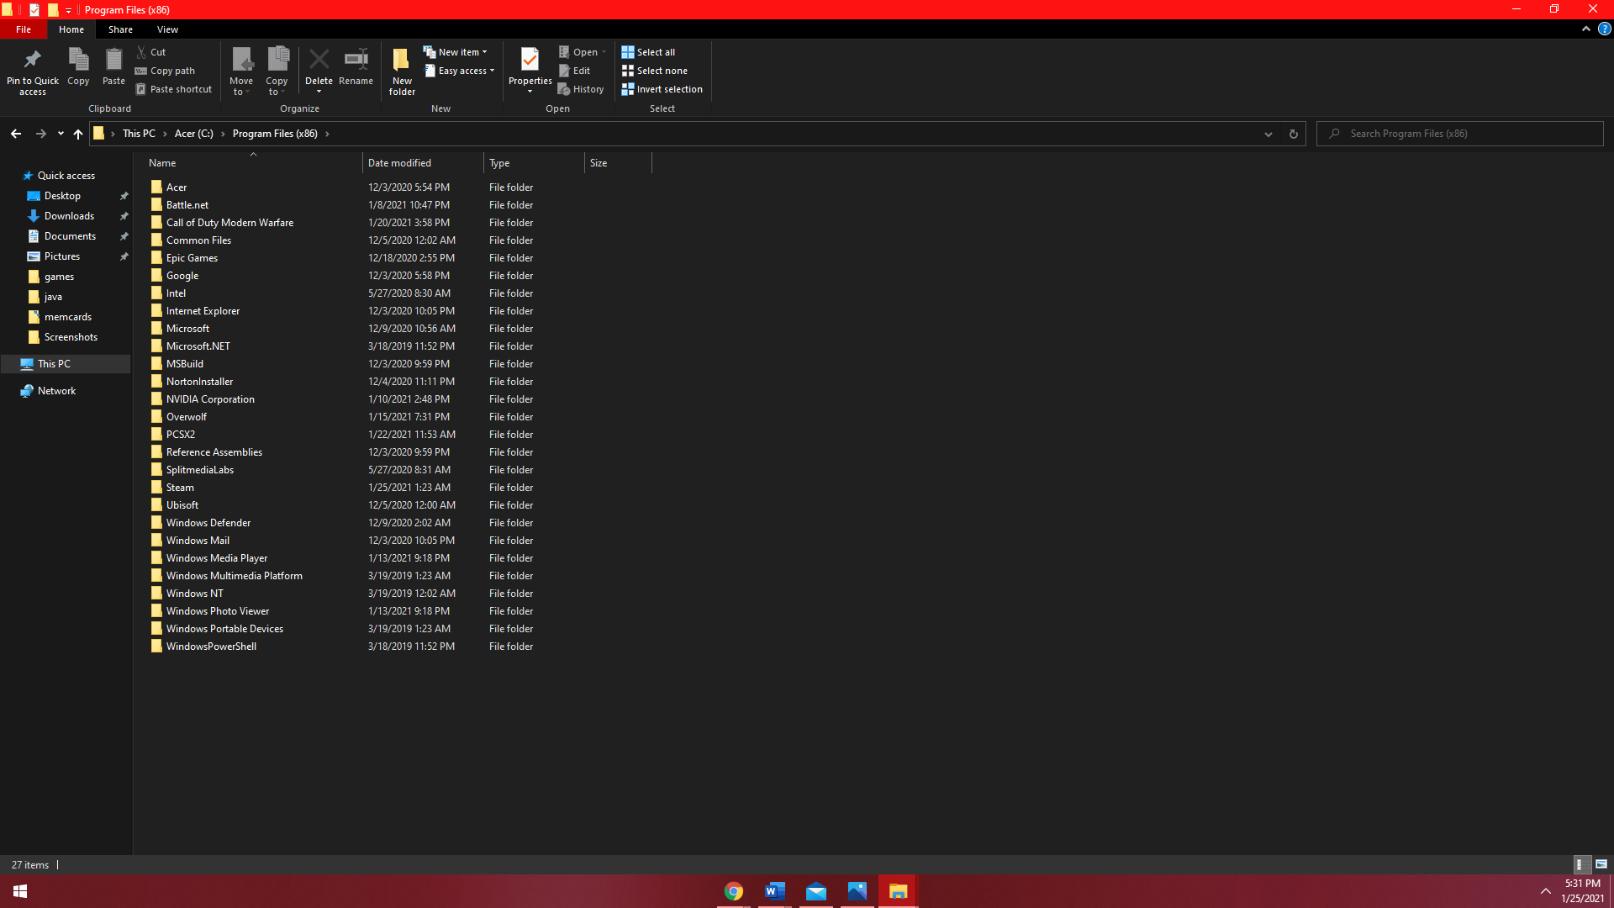Open memcards folder in navigation pane
Image resolution: width=1614 pixels, height=908 pixels.
[x=67, y=317]
